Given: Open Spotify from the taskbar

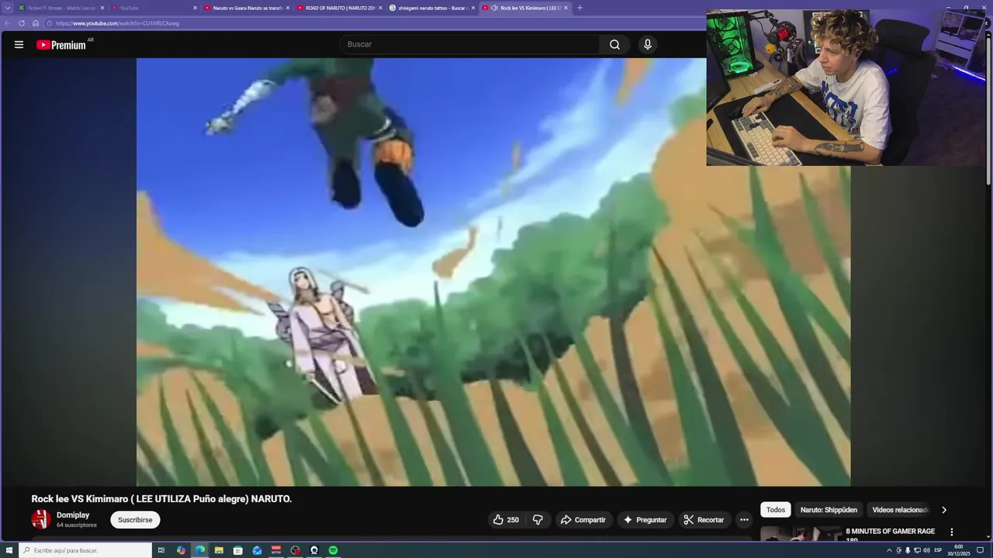Looking at the screenshot, I should click(333, 550).
